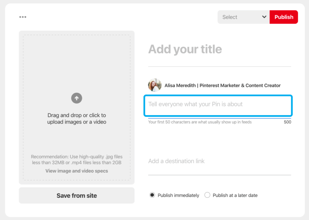Click the first 50 characters hint text
Screen dimensions: 309x220
click(200, 122)
